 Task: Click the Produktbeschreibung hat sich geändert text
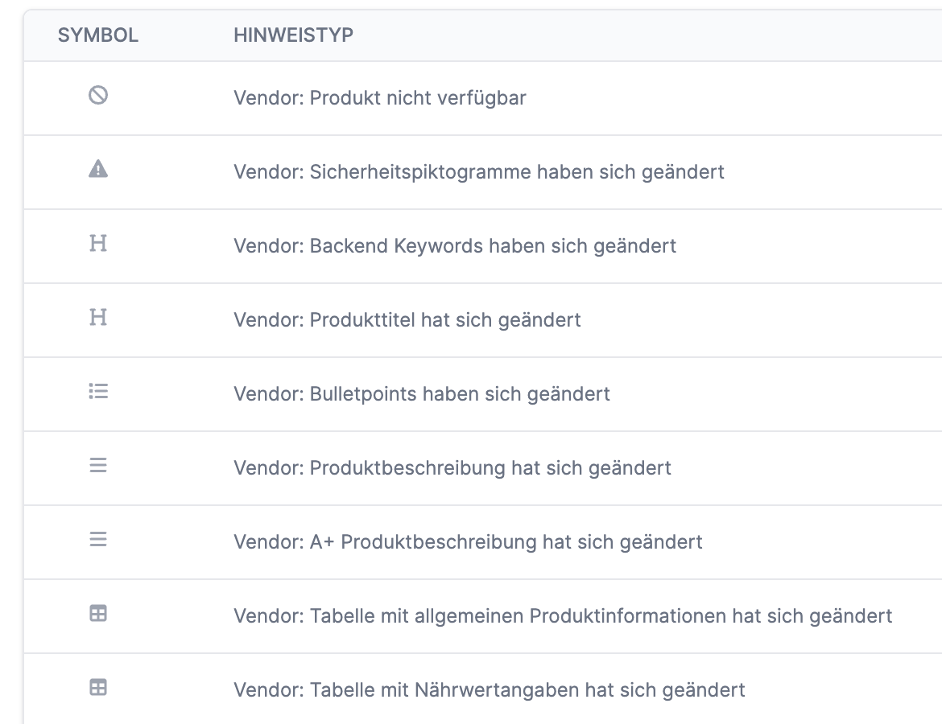coord(452,467)
